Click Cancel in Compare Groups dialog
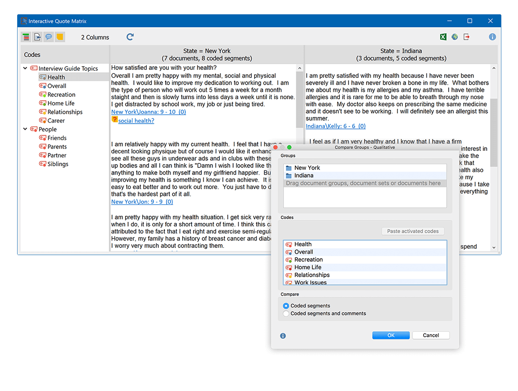This screenshot has width=518, height=391. (x=431, y=335)
